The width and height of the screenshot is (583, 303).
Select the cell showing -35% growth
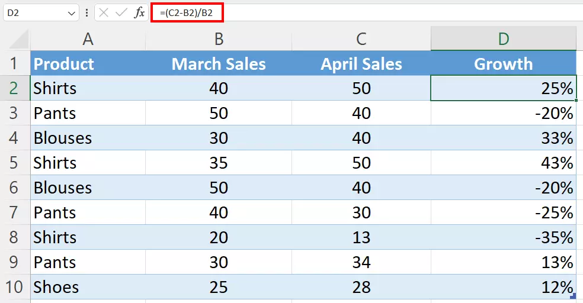(x=503, y=237)
